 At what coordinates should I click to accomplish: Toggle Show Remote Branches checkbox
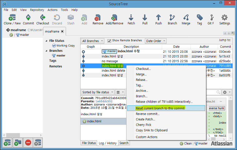pyautogui.click(x=109, y=41)
